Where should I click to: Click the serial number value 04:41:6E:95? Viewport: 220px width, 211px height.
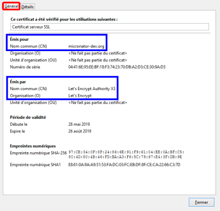[x=117, y=67]
